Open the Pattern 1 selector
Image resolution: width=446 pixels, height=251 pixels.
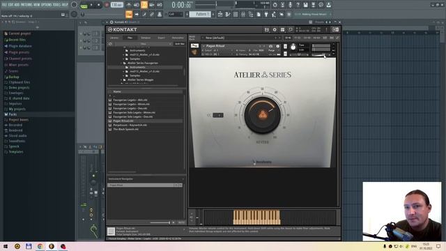(x=200, y=14)
